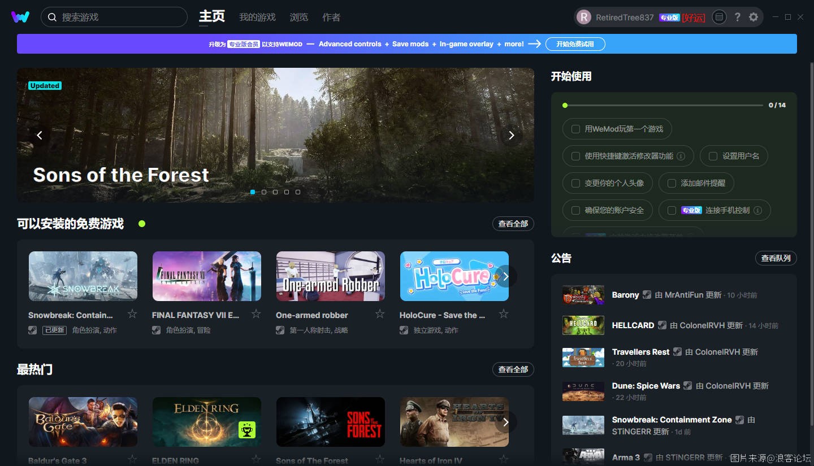Check the 变更你的个人头像 checkbox
The width and height of the screenshot is (814, 466).
pyautogui.click(x=575, y=183)
